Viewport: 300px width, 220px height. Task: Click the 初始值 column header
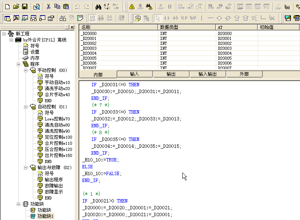(278, 27)
